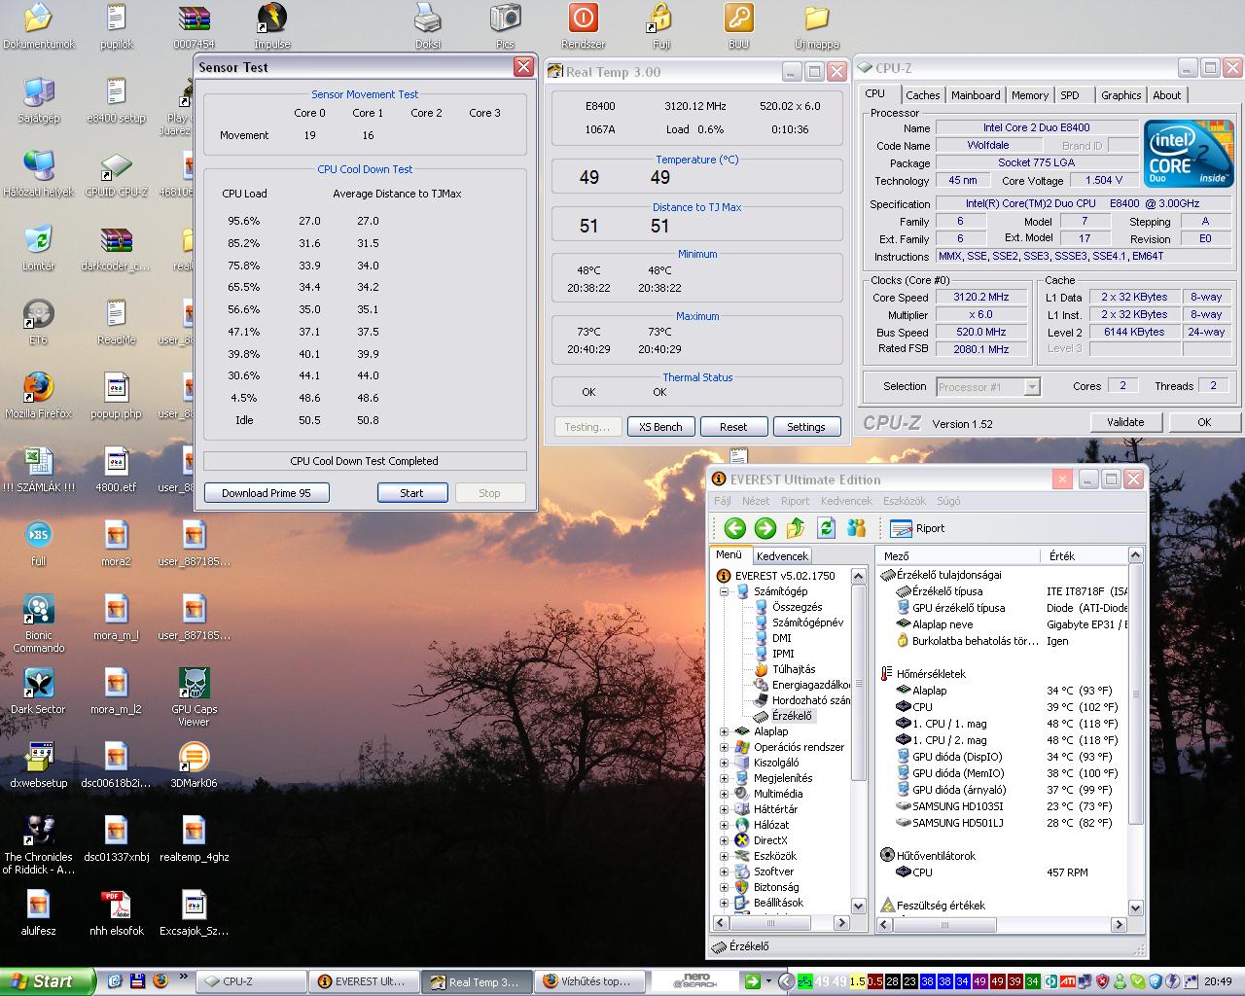Switch to the Vízhűtés Firefox taskbar button
This screenshot has width=1245, height=996.
tap(590, 981)
